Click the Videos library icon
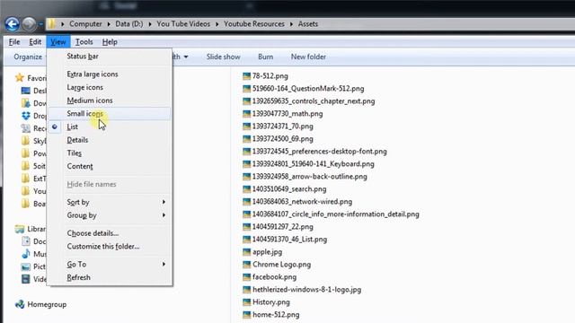This screenshot has width=575, height=323. pyautogui.click(x=26, y=279)
